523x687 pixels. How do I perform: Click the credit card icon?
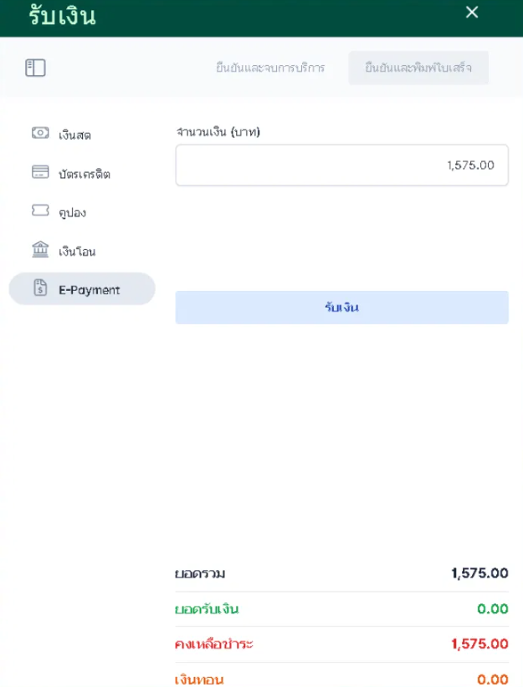coord(40,173)
